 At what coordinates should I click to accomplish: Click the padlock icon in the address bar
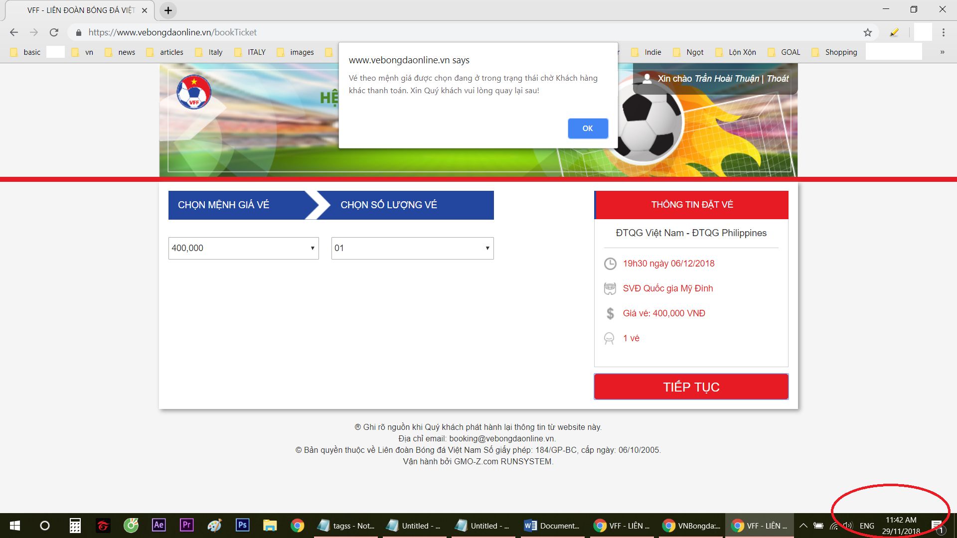pyautogui.click(x=78, y=32)
